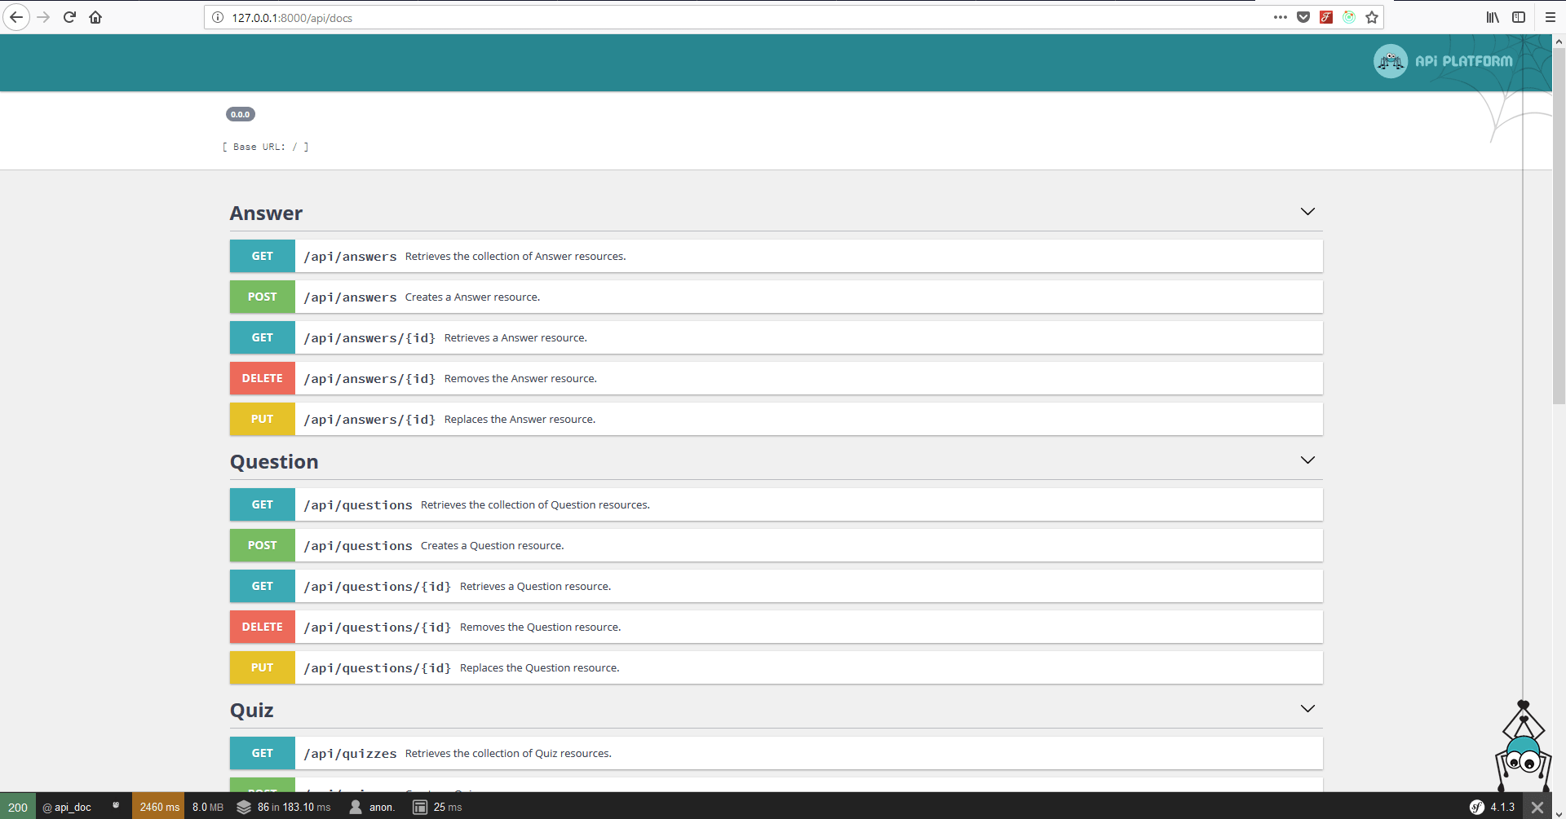Open the Symfony 4.1.3 version panel
The width and height of the screenshot is (1566, 819).
pyautogui.click(x=1493, y=807)
